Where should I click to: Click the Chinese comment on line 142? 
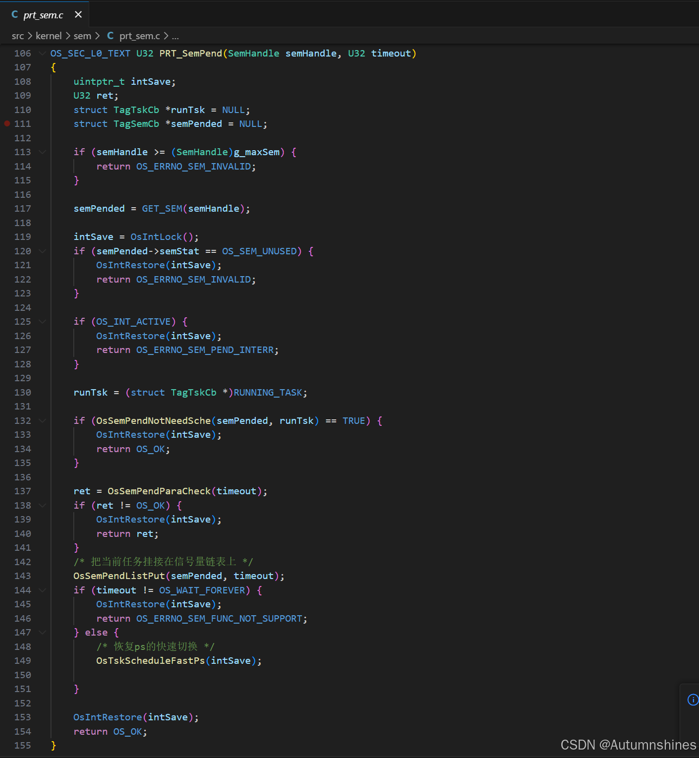coord(163,562)
